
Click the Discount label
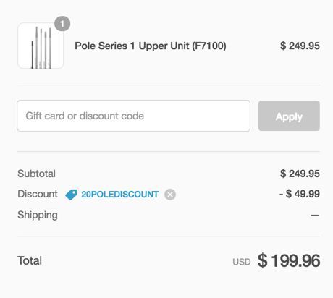click(x=38, y=194)
